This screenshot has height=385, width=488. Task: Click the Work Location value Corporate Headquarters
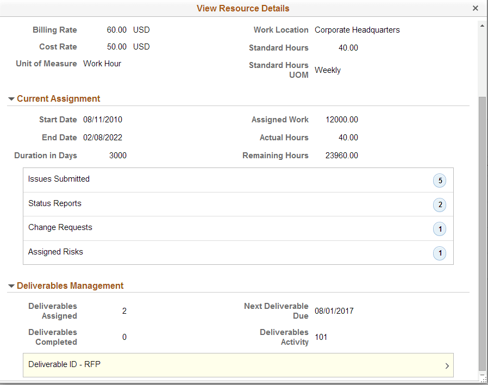click(x=357, y=30)
